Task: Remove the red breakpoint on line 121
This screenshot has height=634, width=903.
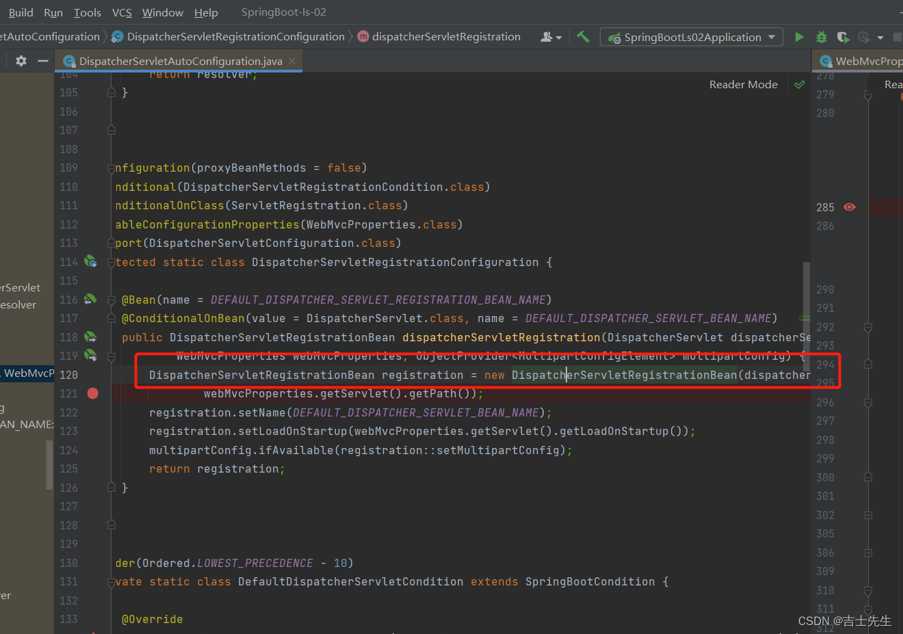Action: 93,393
